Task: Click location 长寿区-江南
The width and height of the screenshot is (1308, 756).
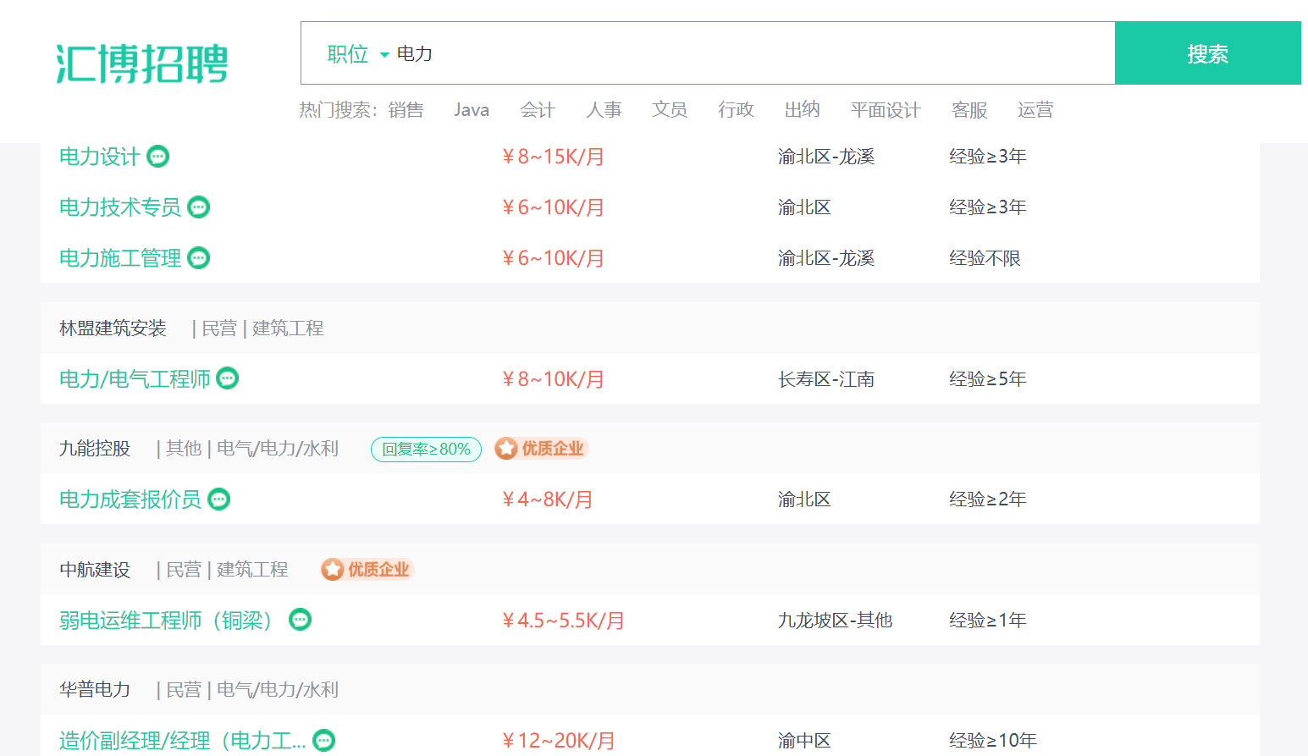Action: (x=826, y=378)
